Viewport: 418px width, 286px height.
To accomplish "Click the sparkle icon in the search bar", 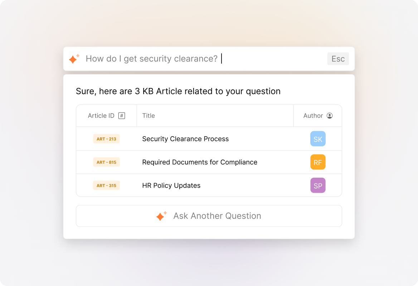I will 74,58.
